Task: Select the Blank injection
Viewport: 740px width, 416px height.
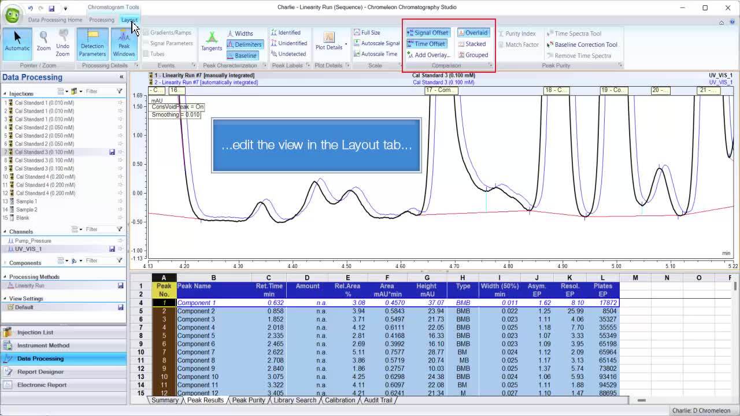Action: pyautogui.click(x=62, y=218)
